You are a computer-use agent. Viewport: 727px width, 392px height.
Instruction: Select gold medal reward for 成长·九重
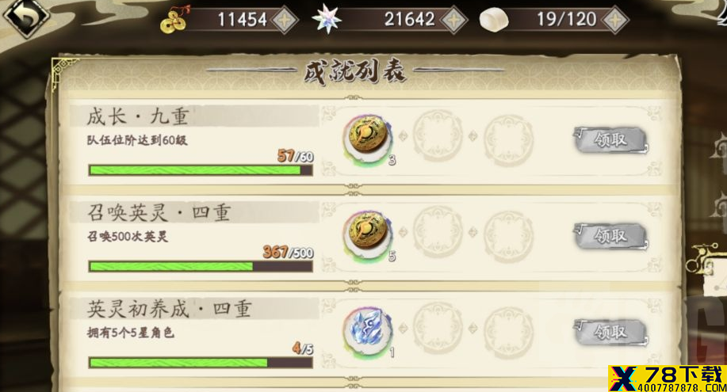369,137
